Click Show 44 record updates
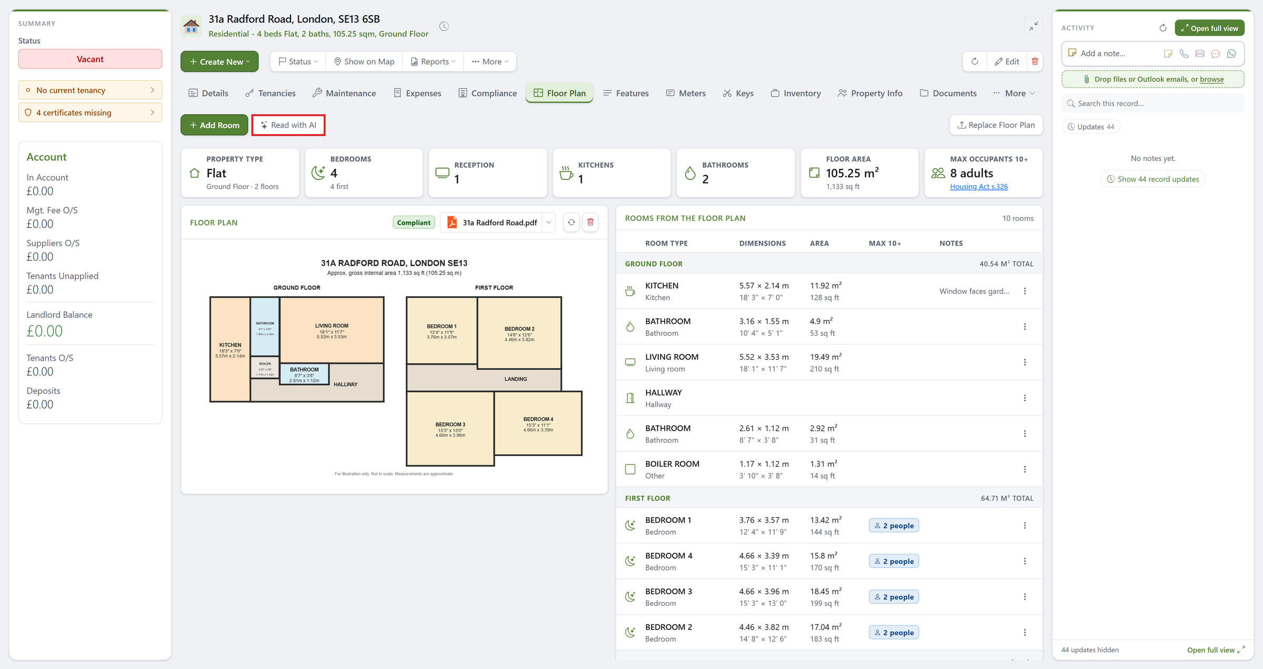 pyautogui.click(x=1152, y=179)
